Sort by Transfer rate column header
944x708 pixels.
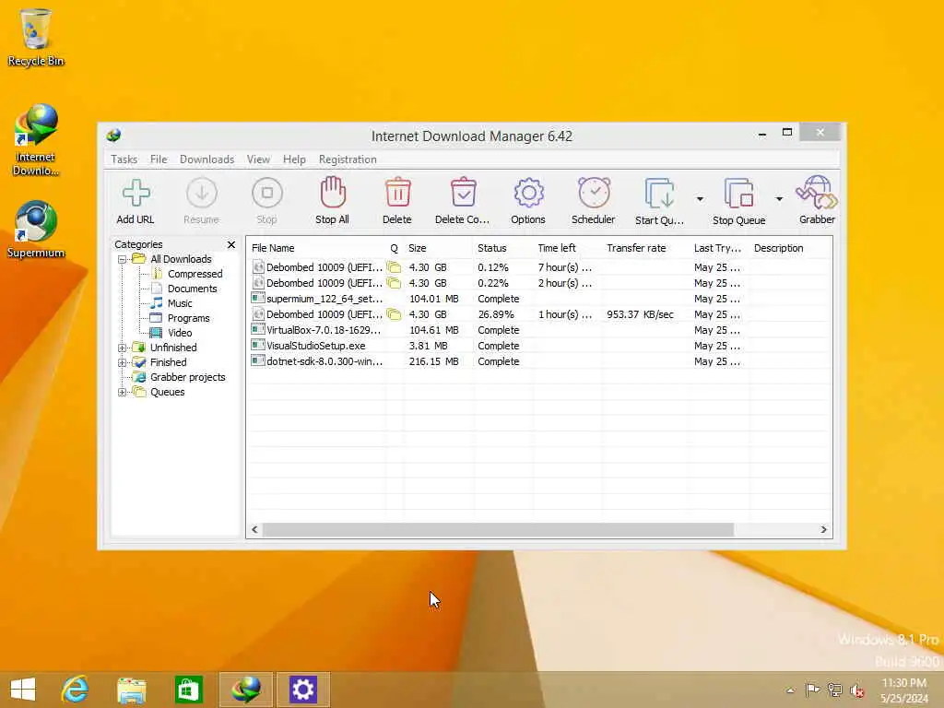(645, 248)
